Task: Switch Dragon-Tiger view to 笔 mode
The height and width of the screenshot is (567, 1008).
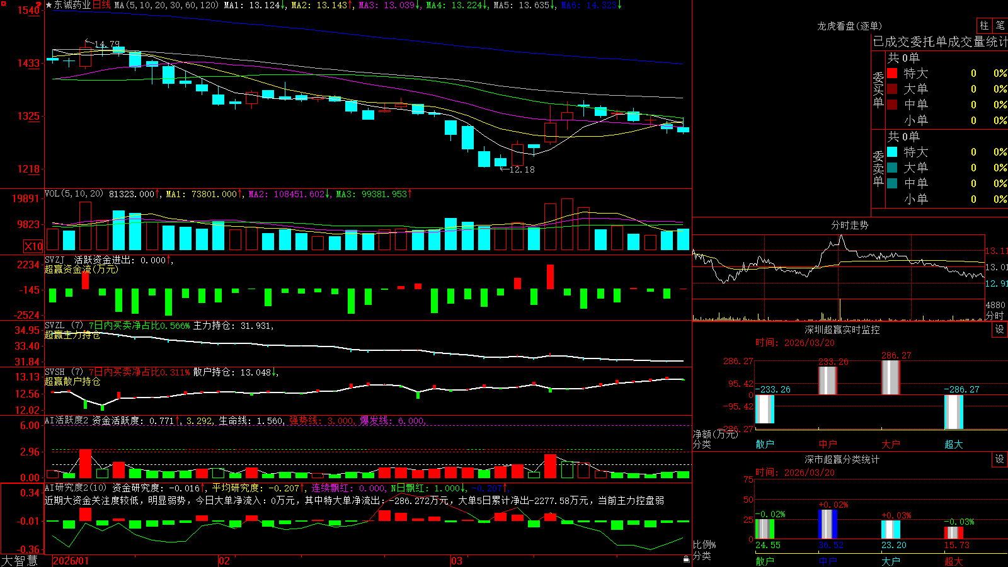Action: tap(1000, 25)
